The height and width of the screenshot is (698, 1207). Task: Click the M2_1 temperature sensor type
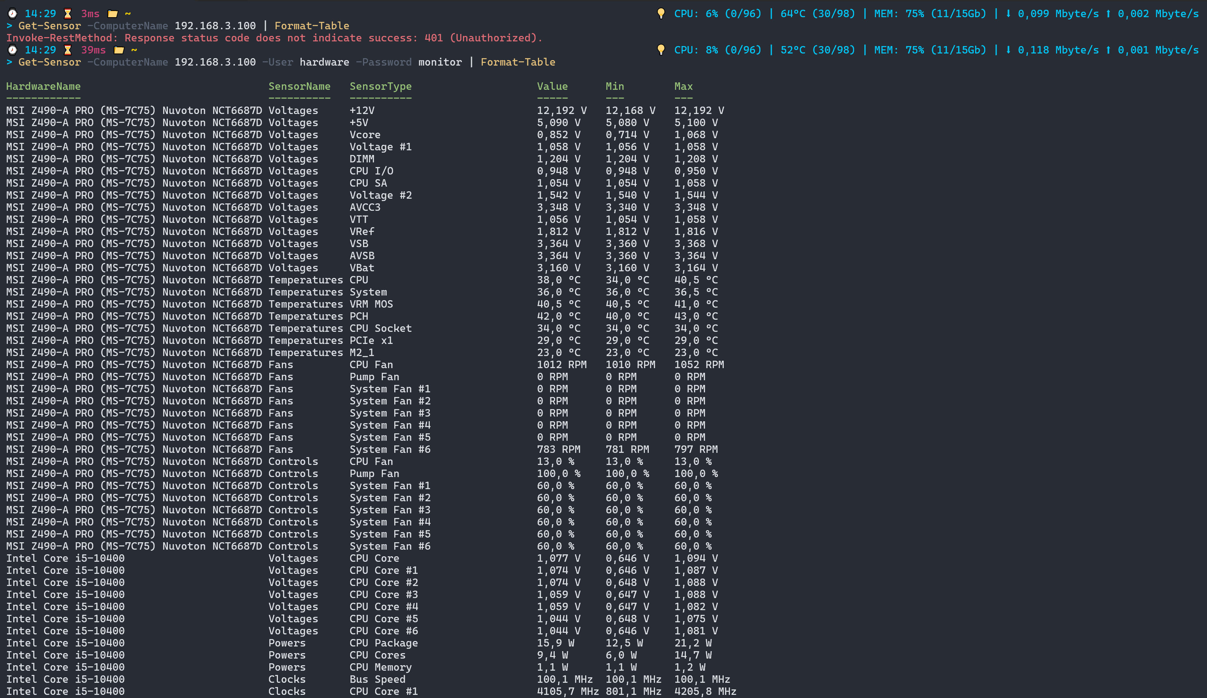[361, 353]
